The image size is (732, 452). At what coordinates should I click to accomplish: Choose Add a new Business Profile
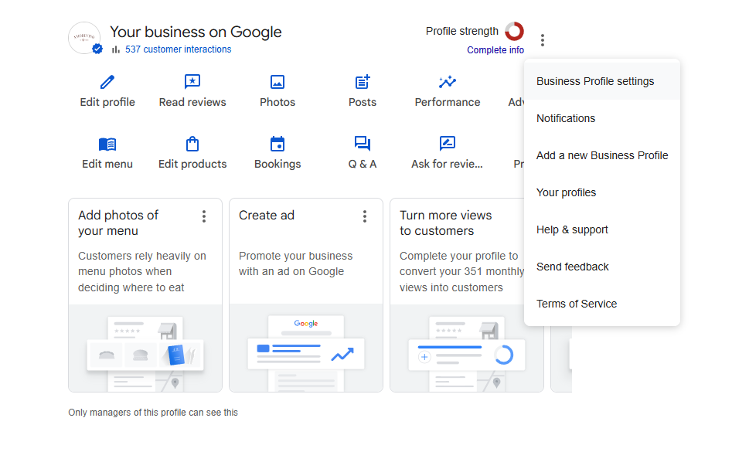coord(601,155)
